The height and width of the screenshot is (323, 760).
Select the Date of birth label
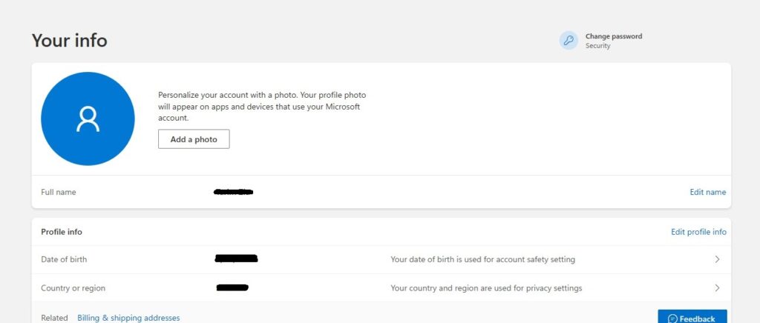[x=64, y=259]
